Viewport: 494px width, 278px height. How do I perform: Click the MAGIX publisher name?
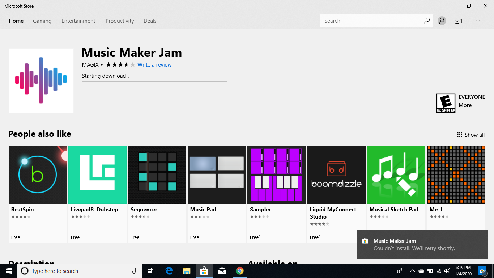90,65
